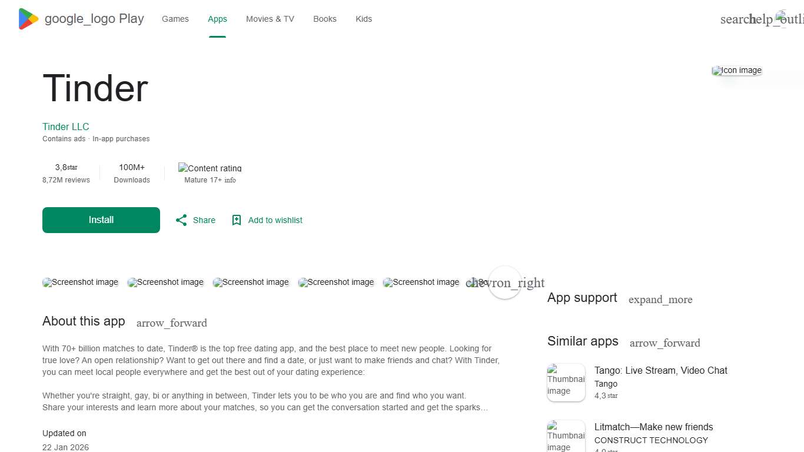Click the Share icon for Tinder

tap(181, 220)
